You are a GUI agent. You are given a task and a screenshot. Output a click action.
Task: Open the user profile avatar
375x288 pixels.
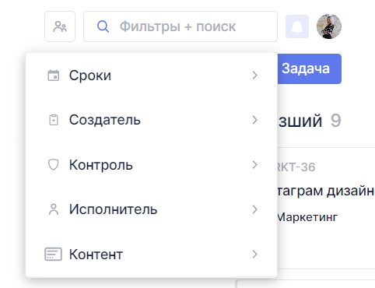click(x=329, y=26)
